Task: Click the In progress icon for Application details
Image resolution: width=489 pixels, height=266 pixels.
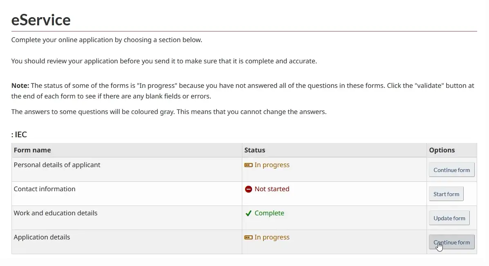Action: [x=248, y=237]
